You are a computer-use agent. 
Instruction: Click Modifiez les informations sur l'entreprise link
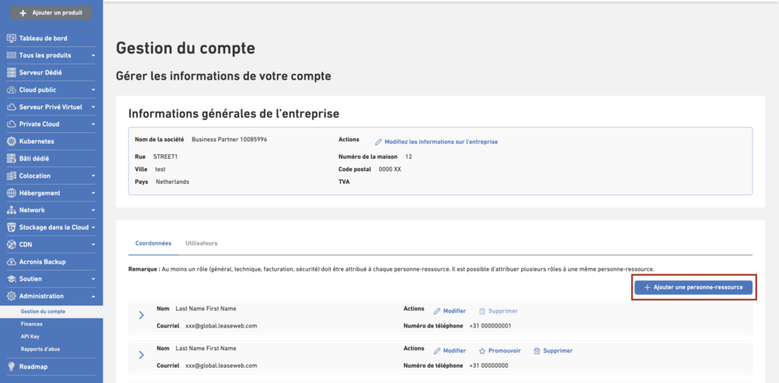pos(441,142)
